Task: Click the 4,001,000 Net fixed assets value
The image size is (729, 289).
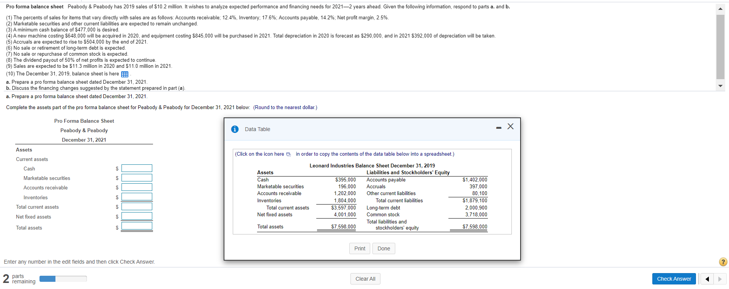Action: click(x=345, y=214)
